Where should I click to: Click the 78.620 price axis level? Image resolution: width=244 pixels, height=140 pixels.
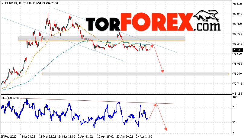[238, 54]
